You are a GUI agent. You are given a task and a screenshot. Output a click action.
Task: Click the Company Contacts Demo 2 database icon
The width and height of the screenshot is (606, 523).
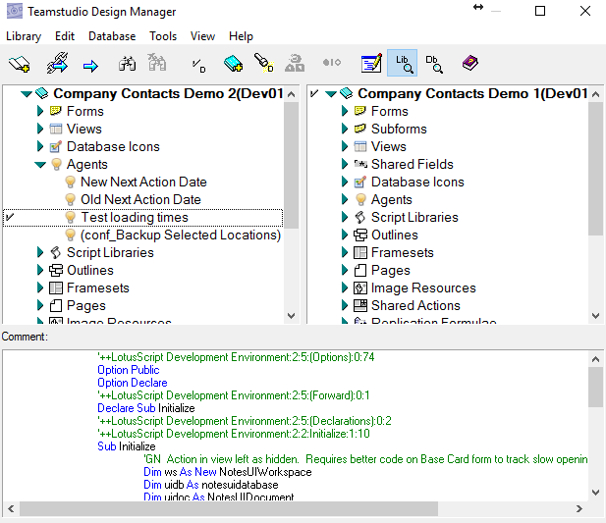(x=41, y=93)
